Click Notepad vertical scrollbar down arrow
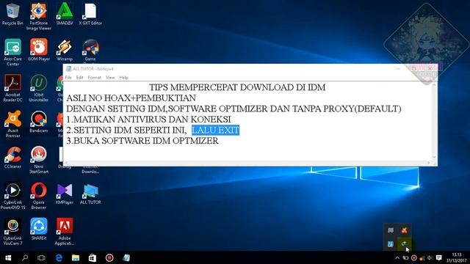 [x=434, y=157]
